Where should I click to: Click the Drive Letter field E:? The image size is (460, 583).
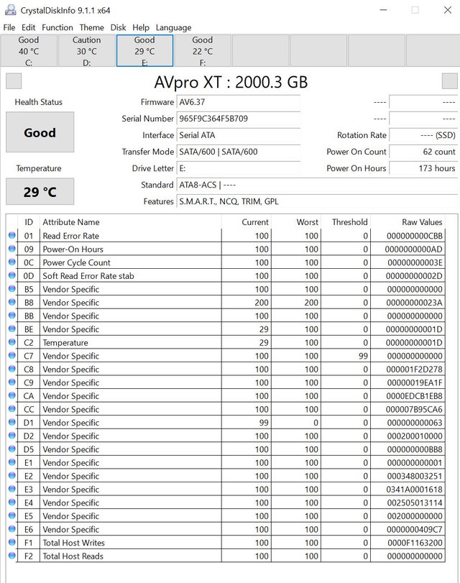[x=239, y=168]
